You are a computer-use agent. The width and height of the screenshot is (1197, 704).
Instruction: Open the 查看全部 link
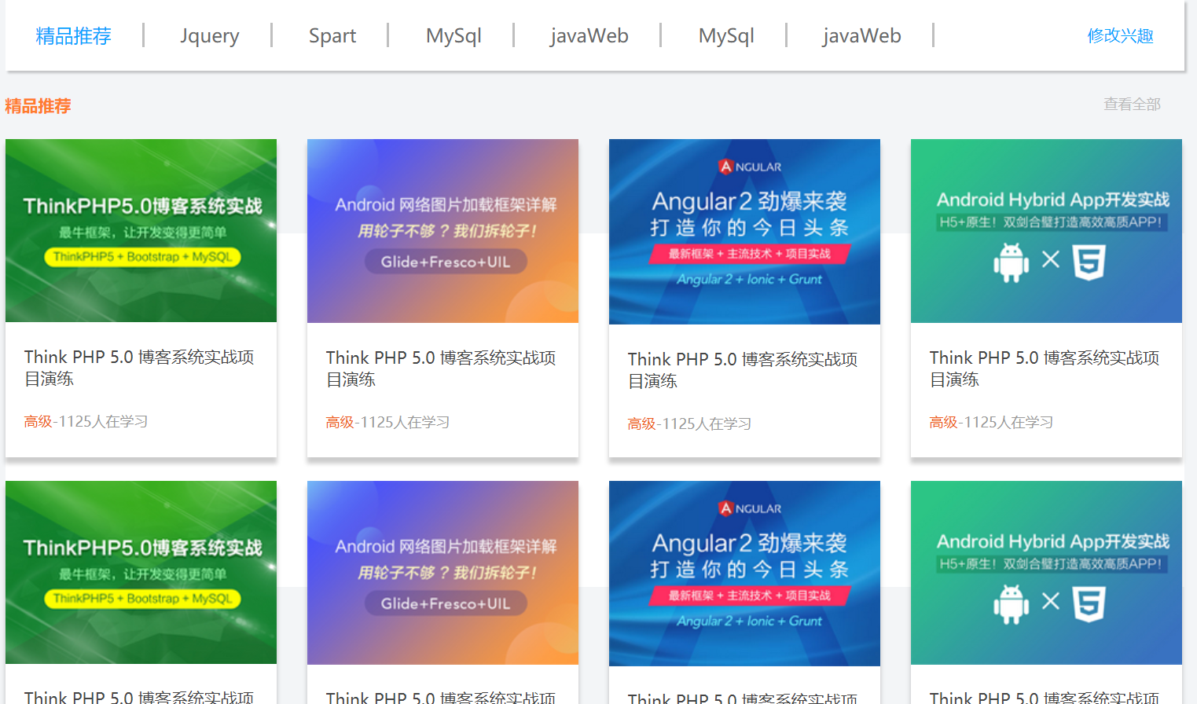[1131, 103]
